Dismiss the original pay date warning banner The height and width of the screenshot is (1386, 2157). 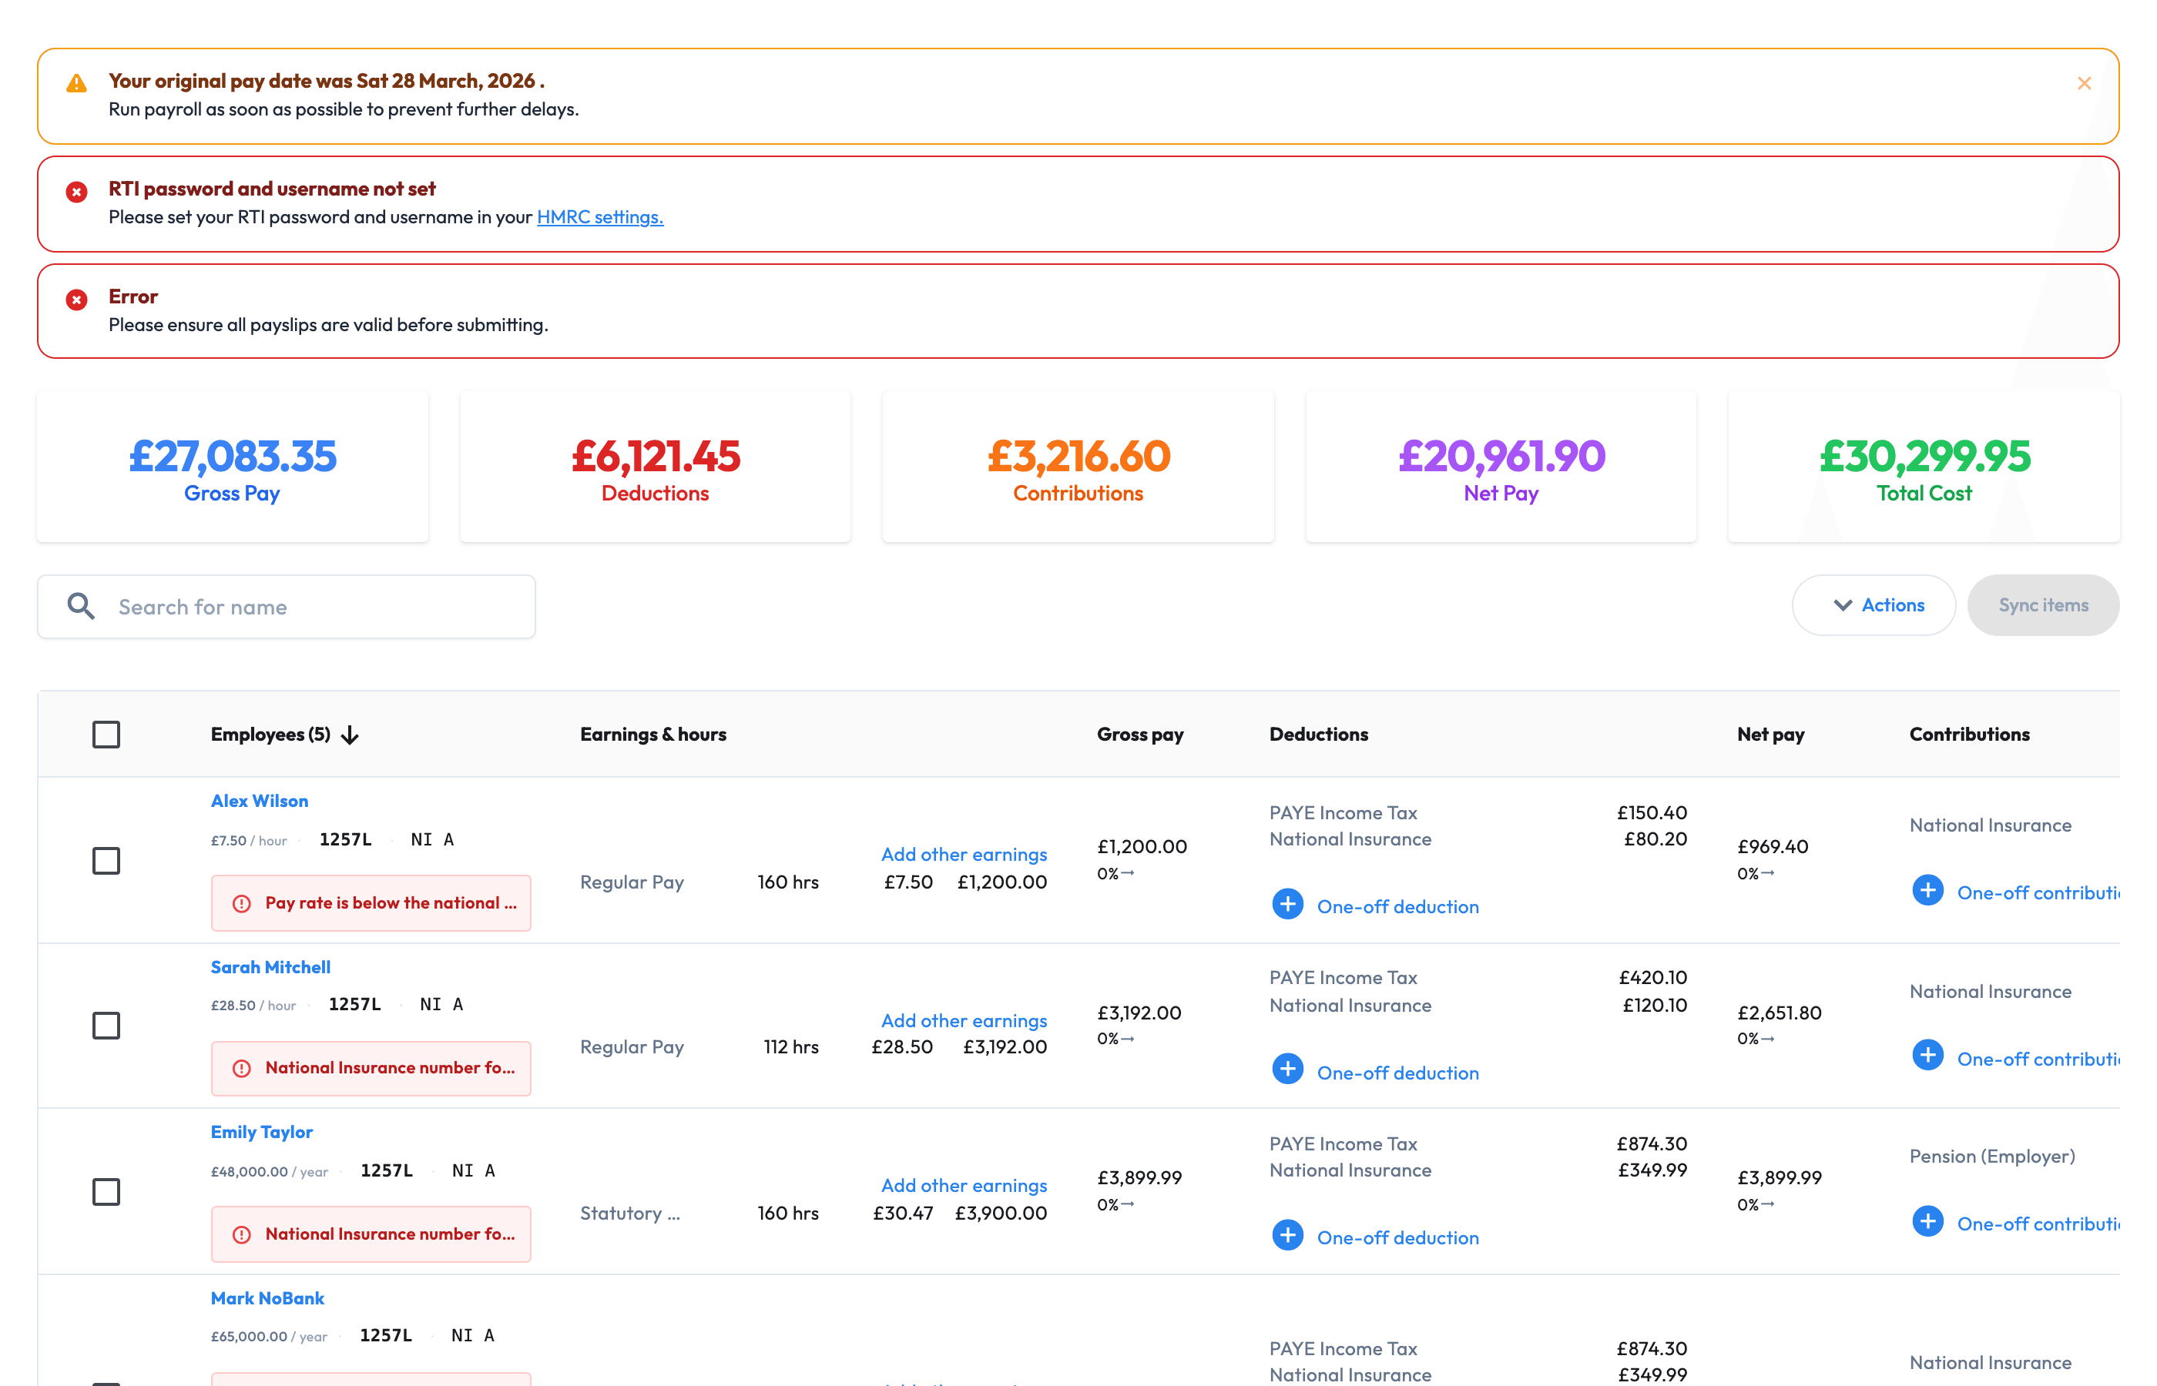tap(2083, 83)
